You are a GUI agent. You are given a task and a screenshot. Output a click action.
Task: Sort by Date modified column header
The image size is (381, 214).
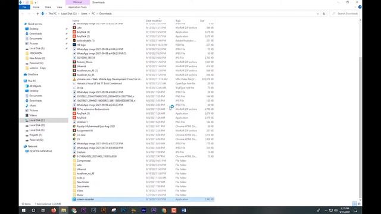(154, 21)
